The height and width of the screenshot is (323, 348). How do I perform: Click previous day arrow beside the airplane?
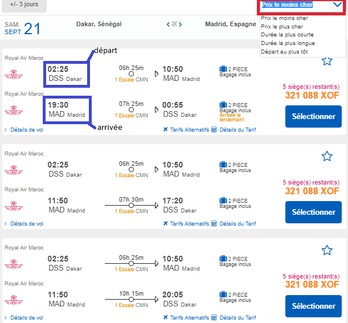point(168,24)
